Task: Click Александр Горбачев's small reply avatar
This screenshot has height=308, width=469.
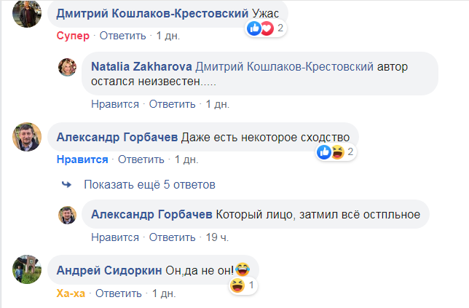Action: click(68, 215)
